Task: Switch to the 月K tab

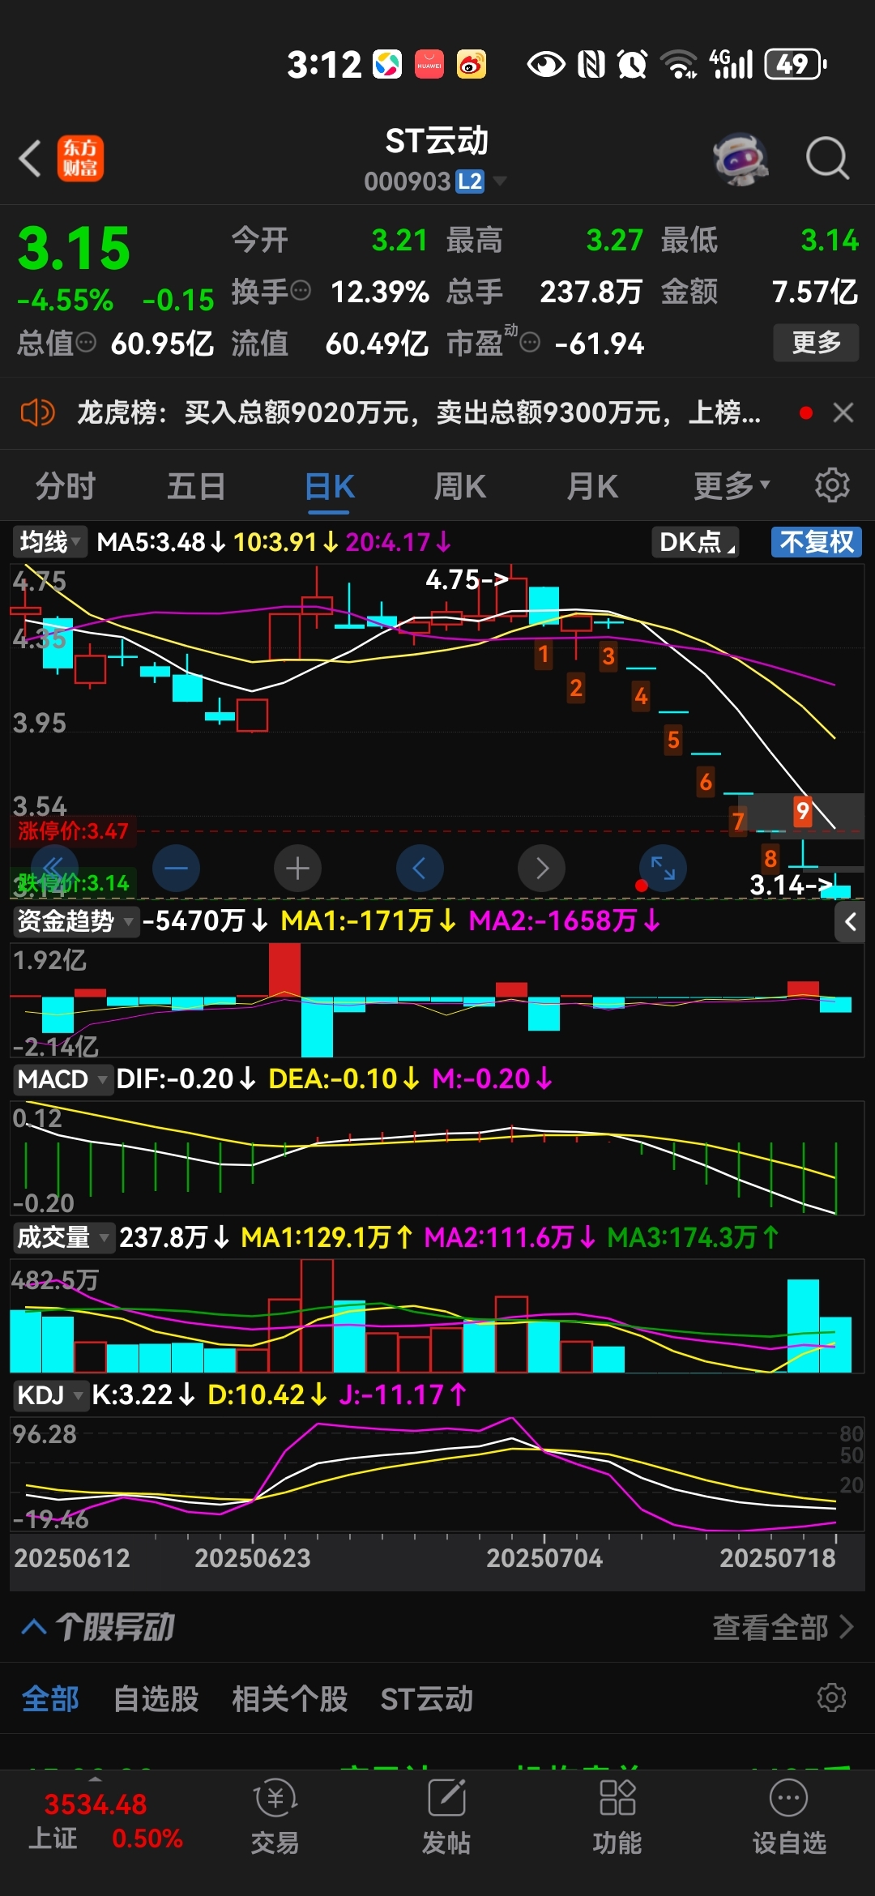Action: click(592, 486)
